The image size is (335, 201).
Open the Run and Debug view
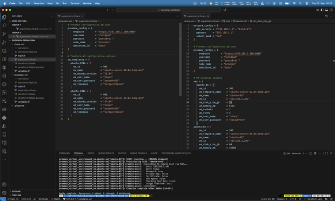[x=4, y=42]
